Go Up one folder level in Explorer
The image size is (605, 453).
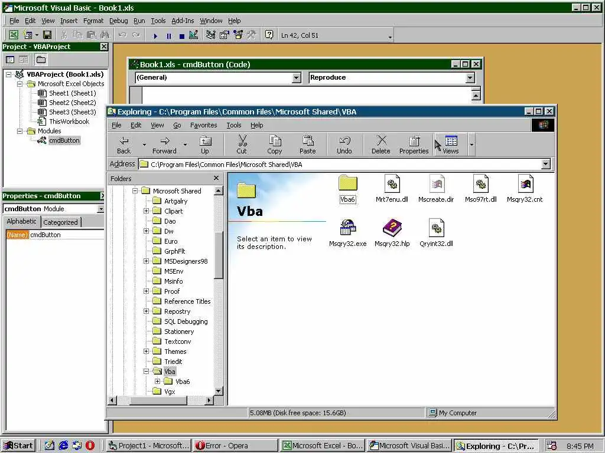(x=205, y=145)
